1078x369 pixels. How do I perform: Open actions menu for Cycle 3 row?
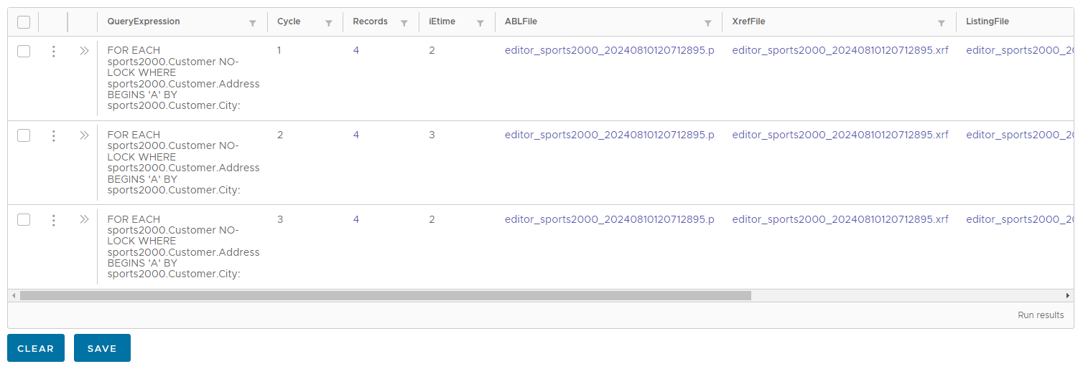[53, 220]
